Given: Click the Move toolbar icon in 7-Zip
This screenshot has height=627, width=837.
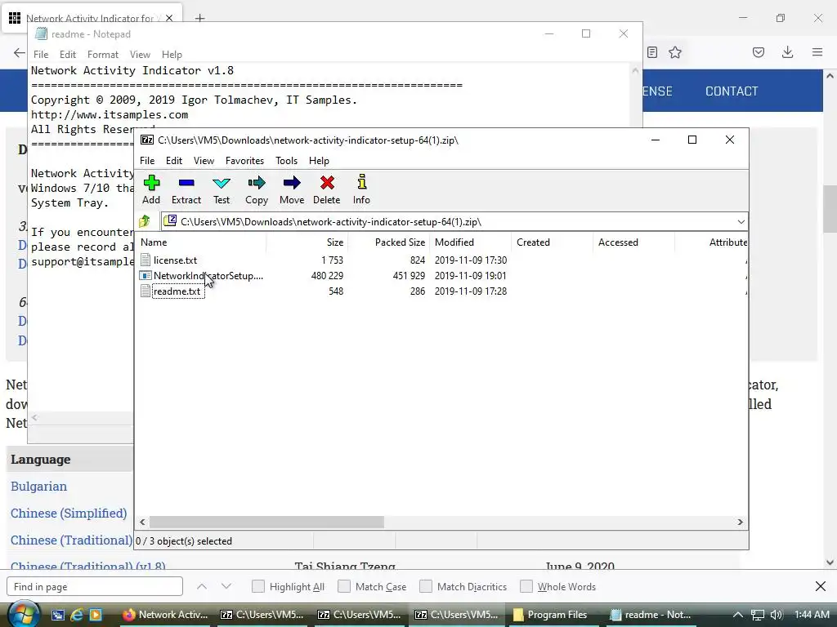Looking at the screenshot, I should (x=292, y=189).
